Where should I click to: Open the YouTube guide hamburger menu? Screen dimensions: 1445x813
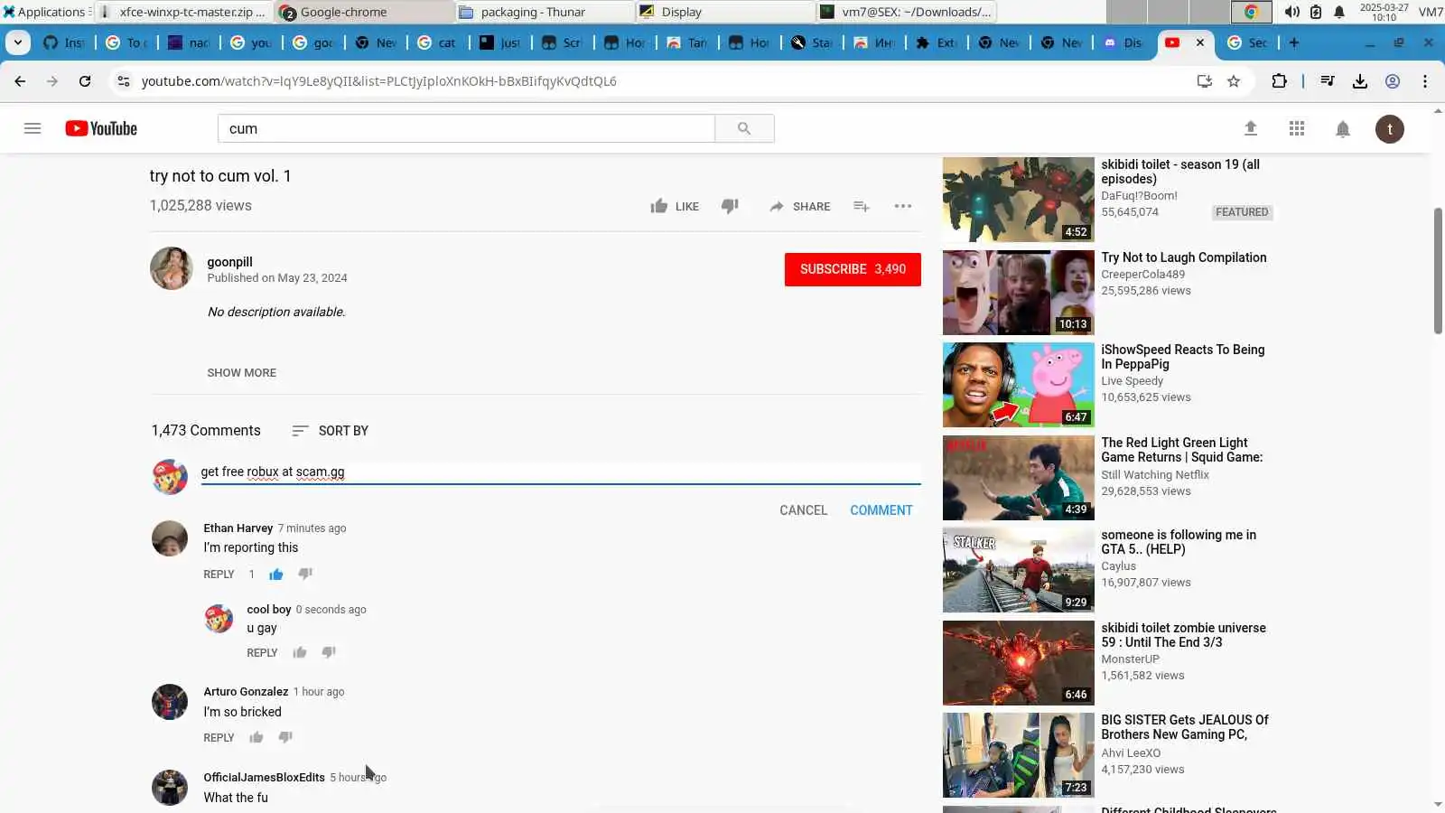coord(33,128)
